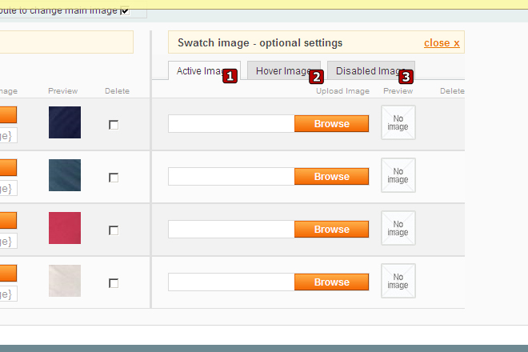528x352 pixels.
Task: Tick Delete checkbox beside beige swatch
Action: point(114,282)
